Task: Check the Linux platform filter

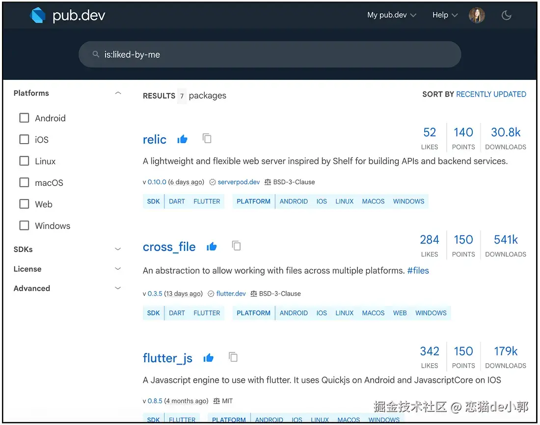Action: tap(24, 161)
